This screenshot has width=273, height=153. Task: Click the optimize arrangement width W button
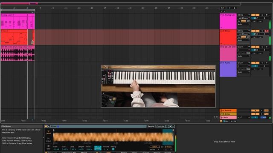pyautogui.click(x=235, y=121)
